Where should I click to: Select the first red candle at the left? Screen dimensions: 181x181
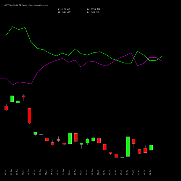(6, 108)
